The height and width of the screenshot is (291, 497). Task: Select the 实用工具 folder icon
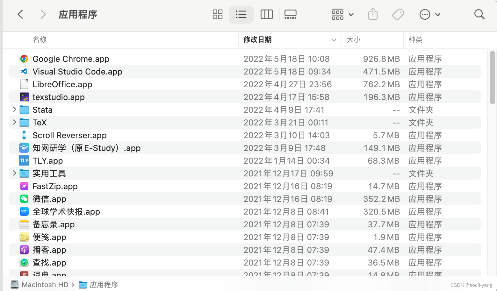point(24,174)
